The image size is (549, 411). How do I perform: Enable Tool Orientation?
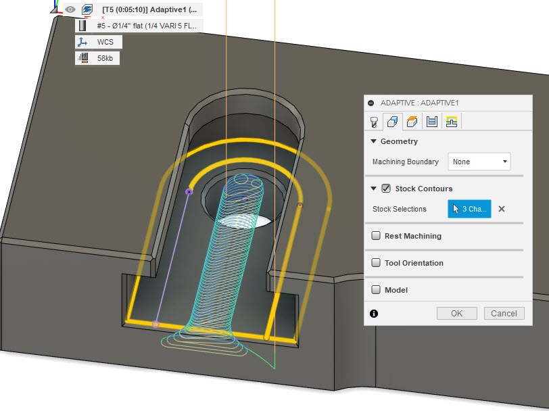coord(377,263)
